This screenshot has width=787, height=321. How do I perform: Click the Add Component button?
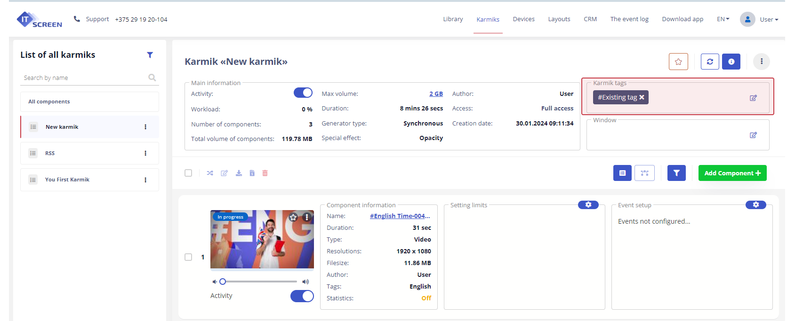732,173
